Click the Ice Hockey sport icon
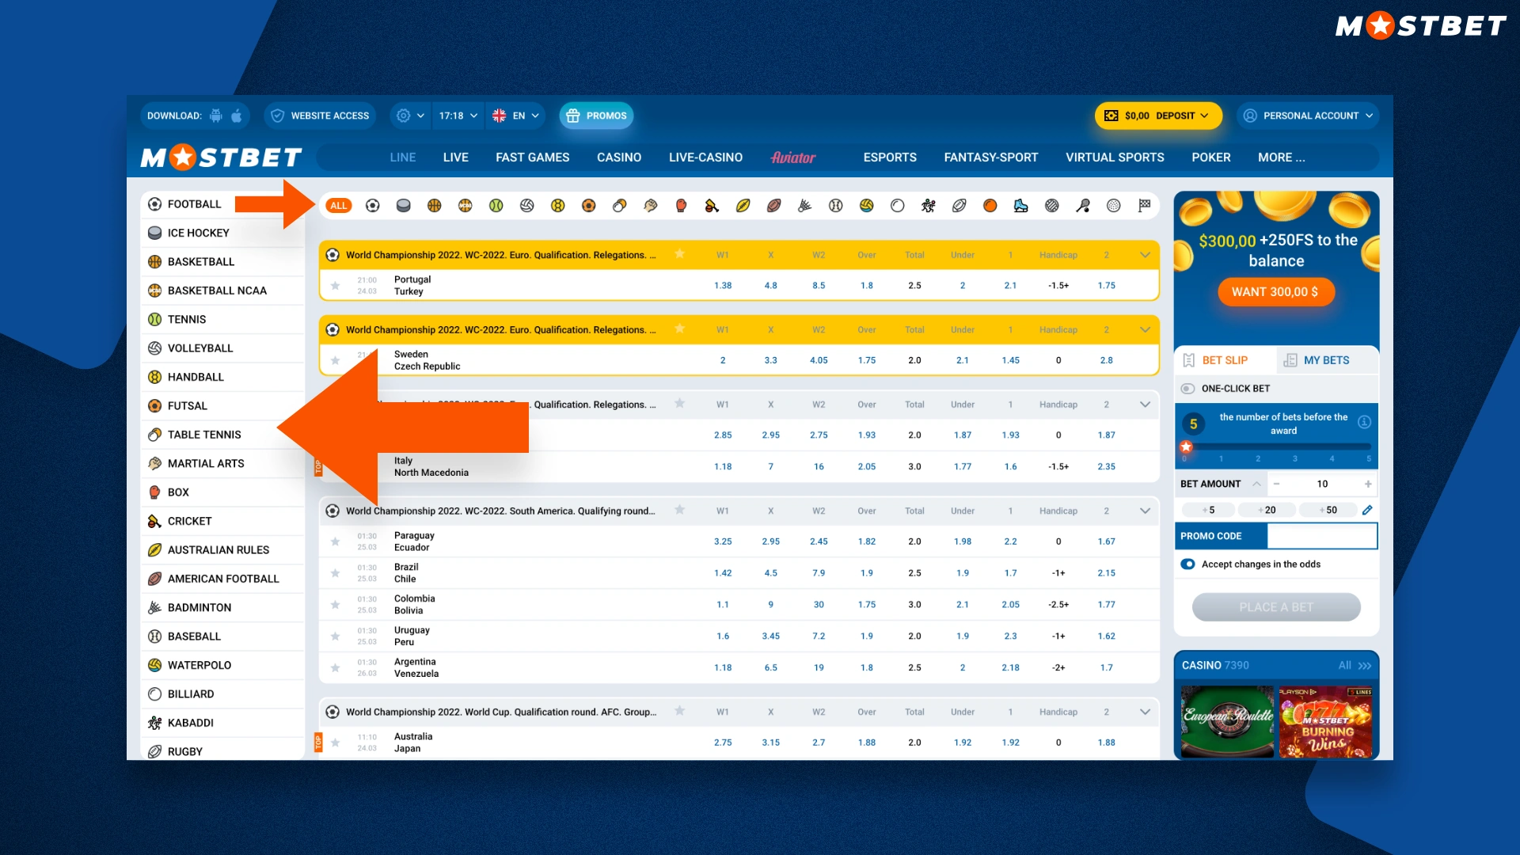The image size is (1520, 855). click(401, 206)
